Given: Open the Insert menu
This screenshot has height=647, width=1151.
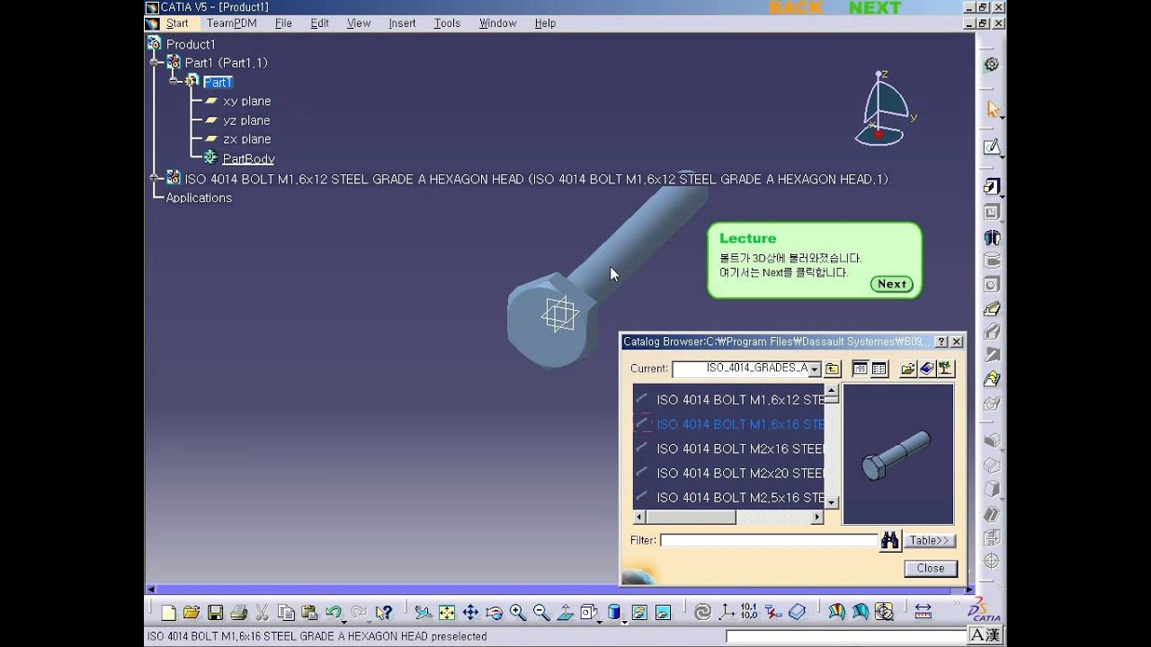Looking at the screenshot, I should pyautogui.click(x=402, y=23).
